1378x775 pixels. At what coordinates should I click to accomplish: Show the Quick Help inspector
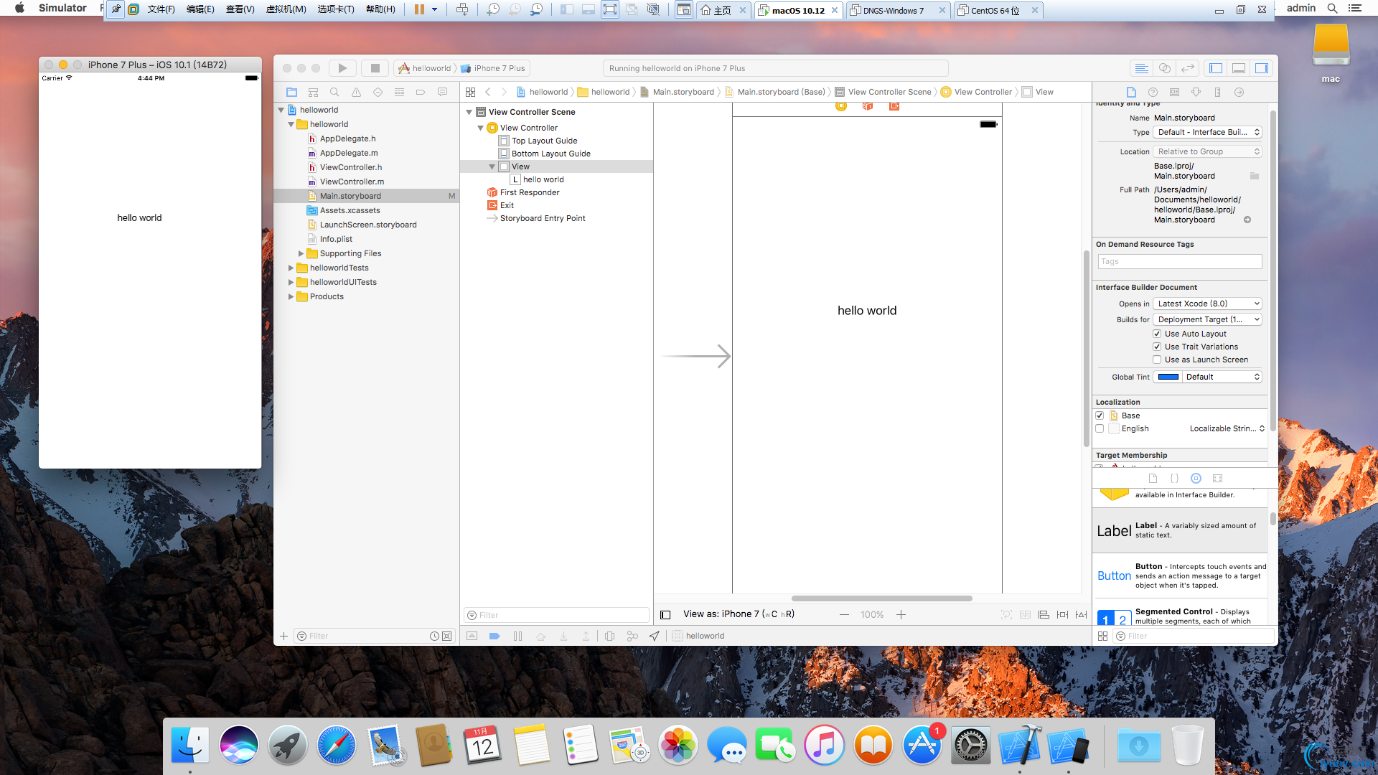point(1153,92)
